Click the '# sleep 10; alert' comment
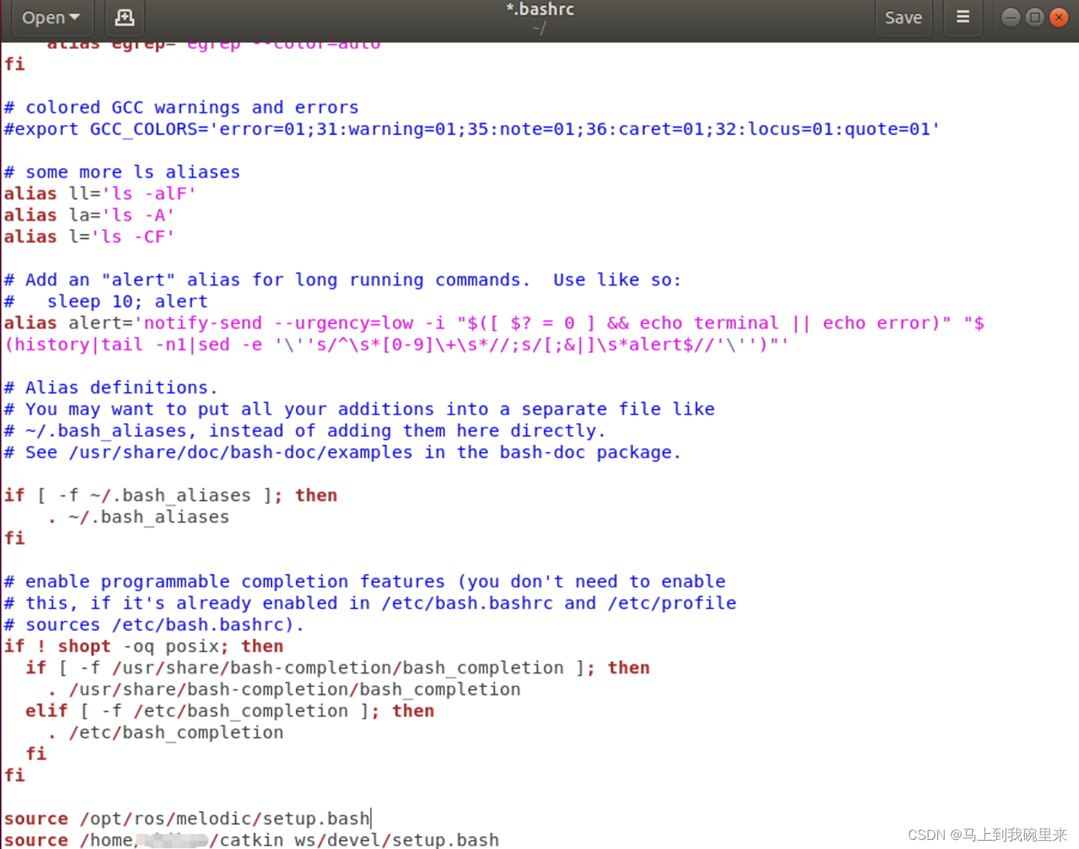 tap(105, 301)
